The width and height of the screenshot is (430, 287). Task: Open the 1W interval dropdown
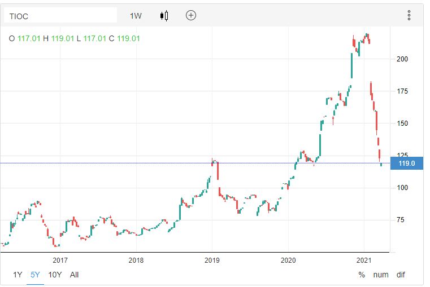coord(136,16)
